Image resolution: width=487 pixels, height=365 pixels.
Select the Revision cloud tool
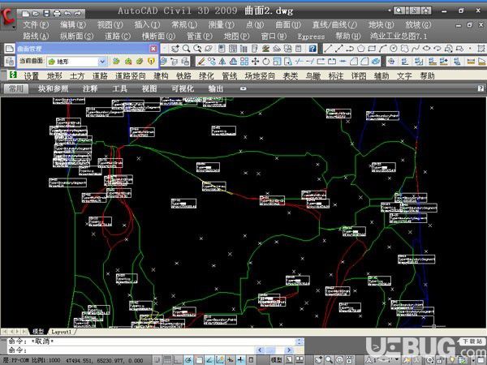404,49
